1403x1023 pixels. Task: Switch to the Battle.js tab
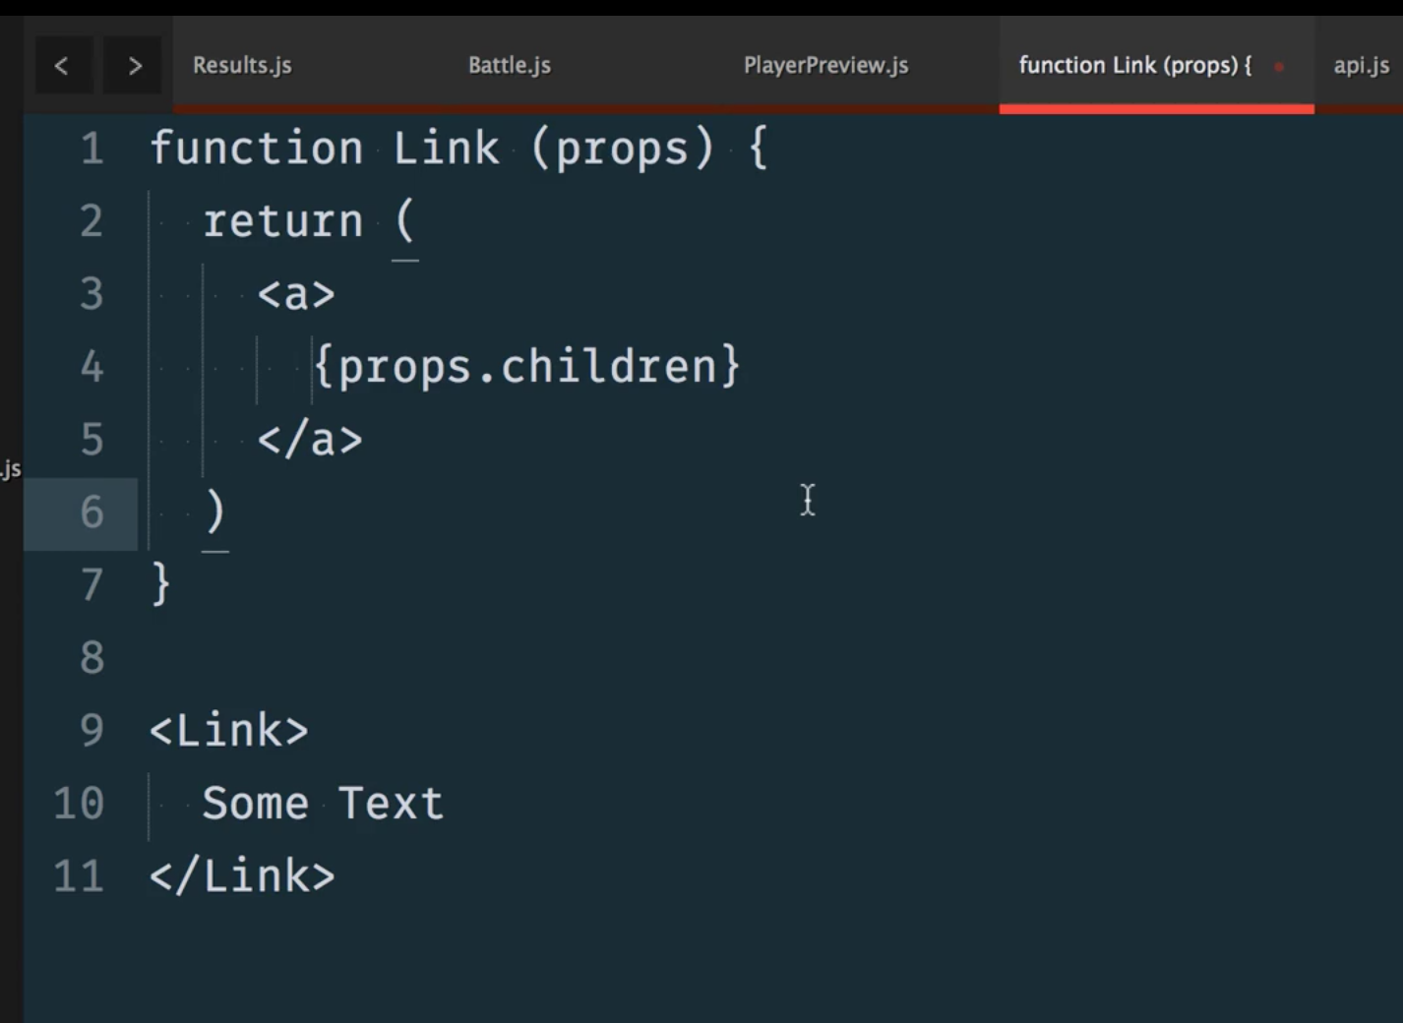click(x=509, y=66)
